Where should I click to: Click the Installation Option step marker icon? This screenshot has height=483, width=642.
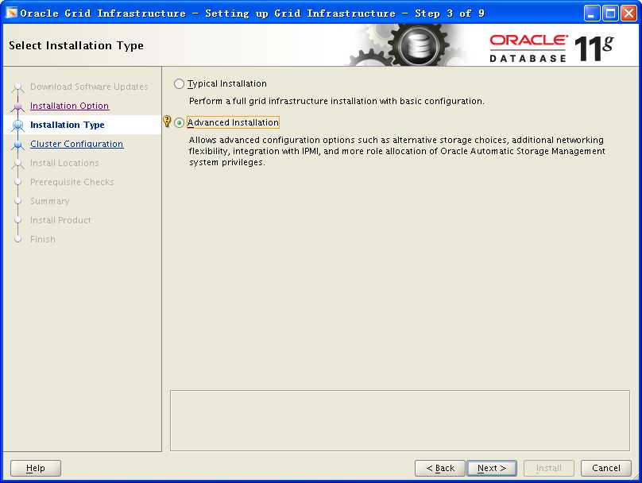(17, 106)
